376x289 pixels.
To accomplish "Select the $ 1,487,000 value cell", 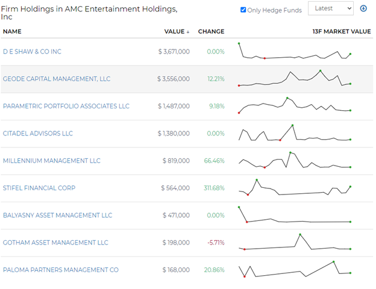I will click(174, 106).
